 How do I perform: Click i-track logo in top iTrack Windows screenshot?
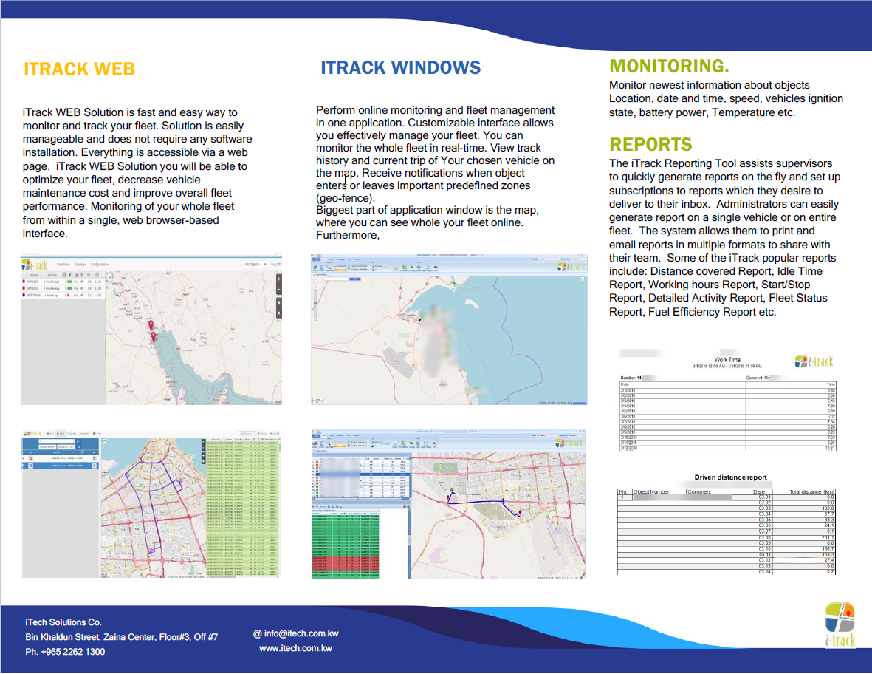coord(571,267)
